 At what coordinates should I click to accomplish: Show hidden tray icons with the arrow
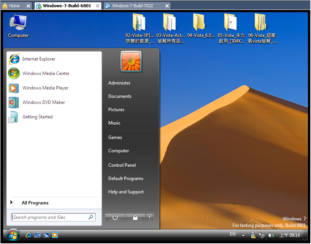[244, 236]
